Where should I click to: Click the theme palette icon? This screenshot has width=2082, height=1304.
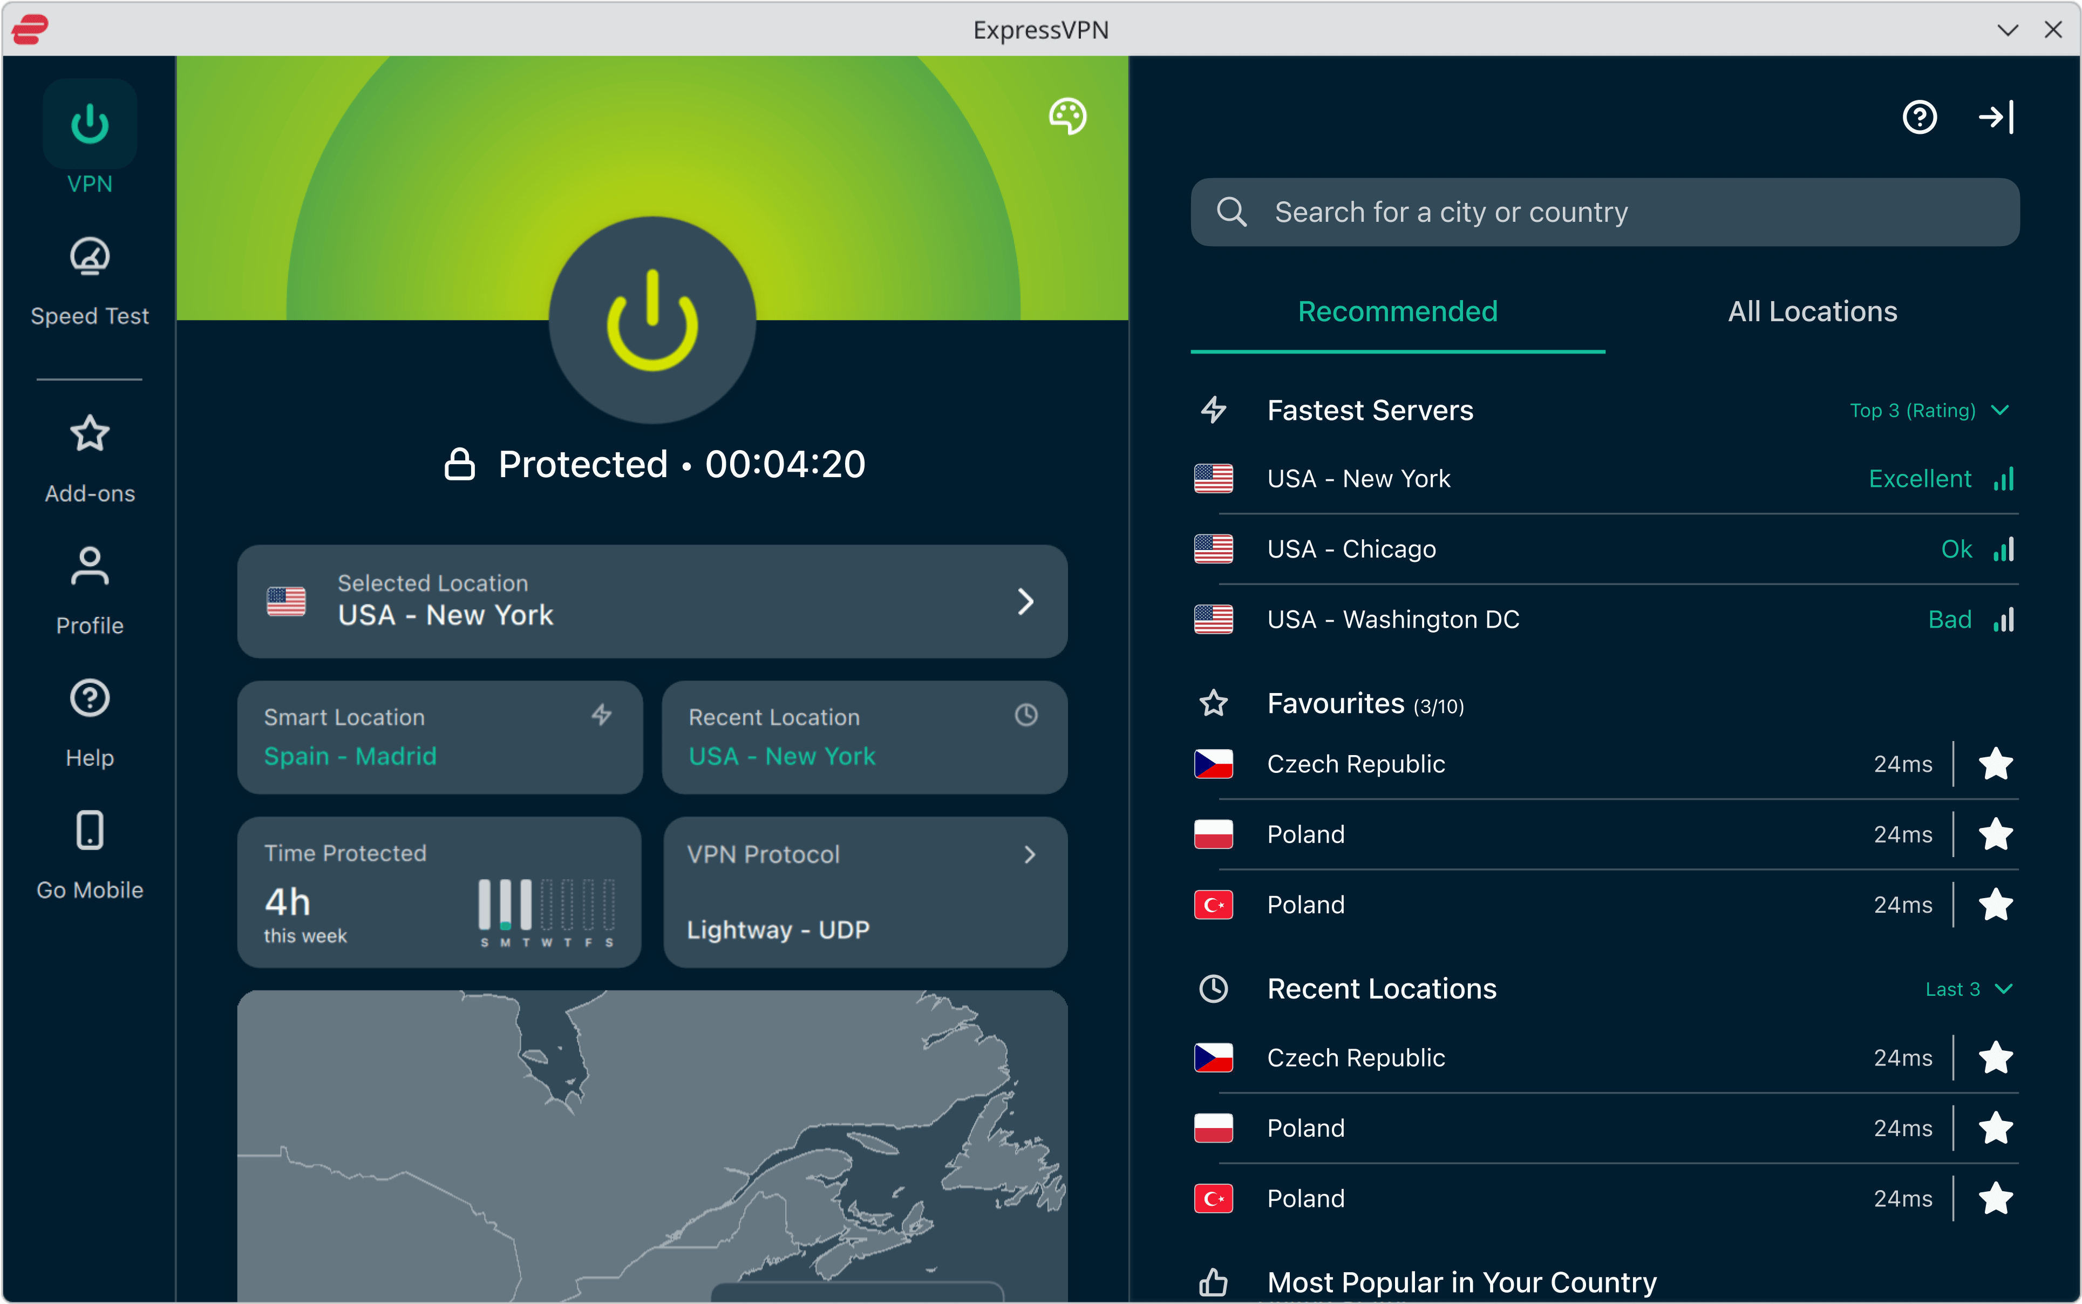point(1067,117)
